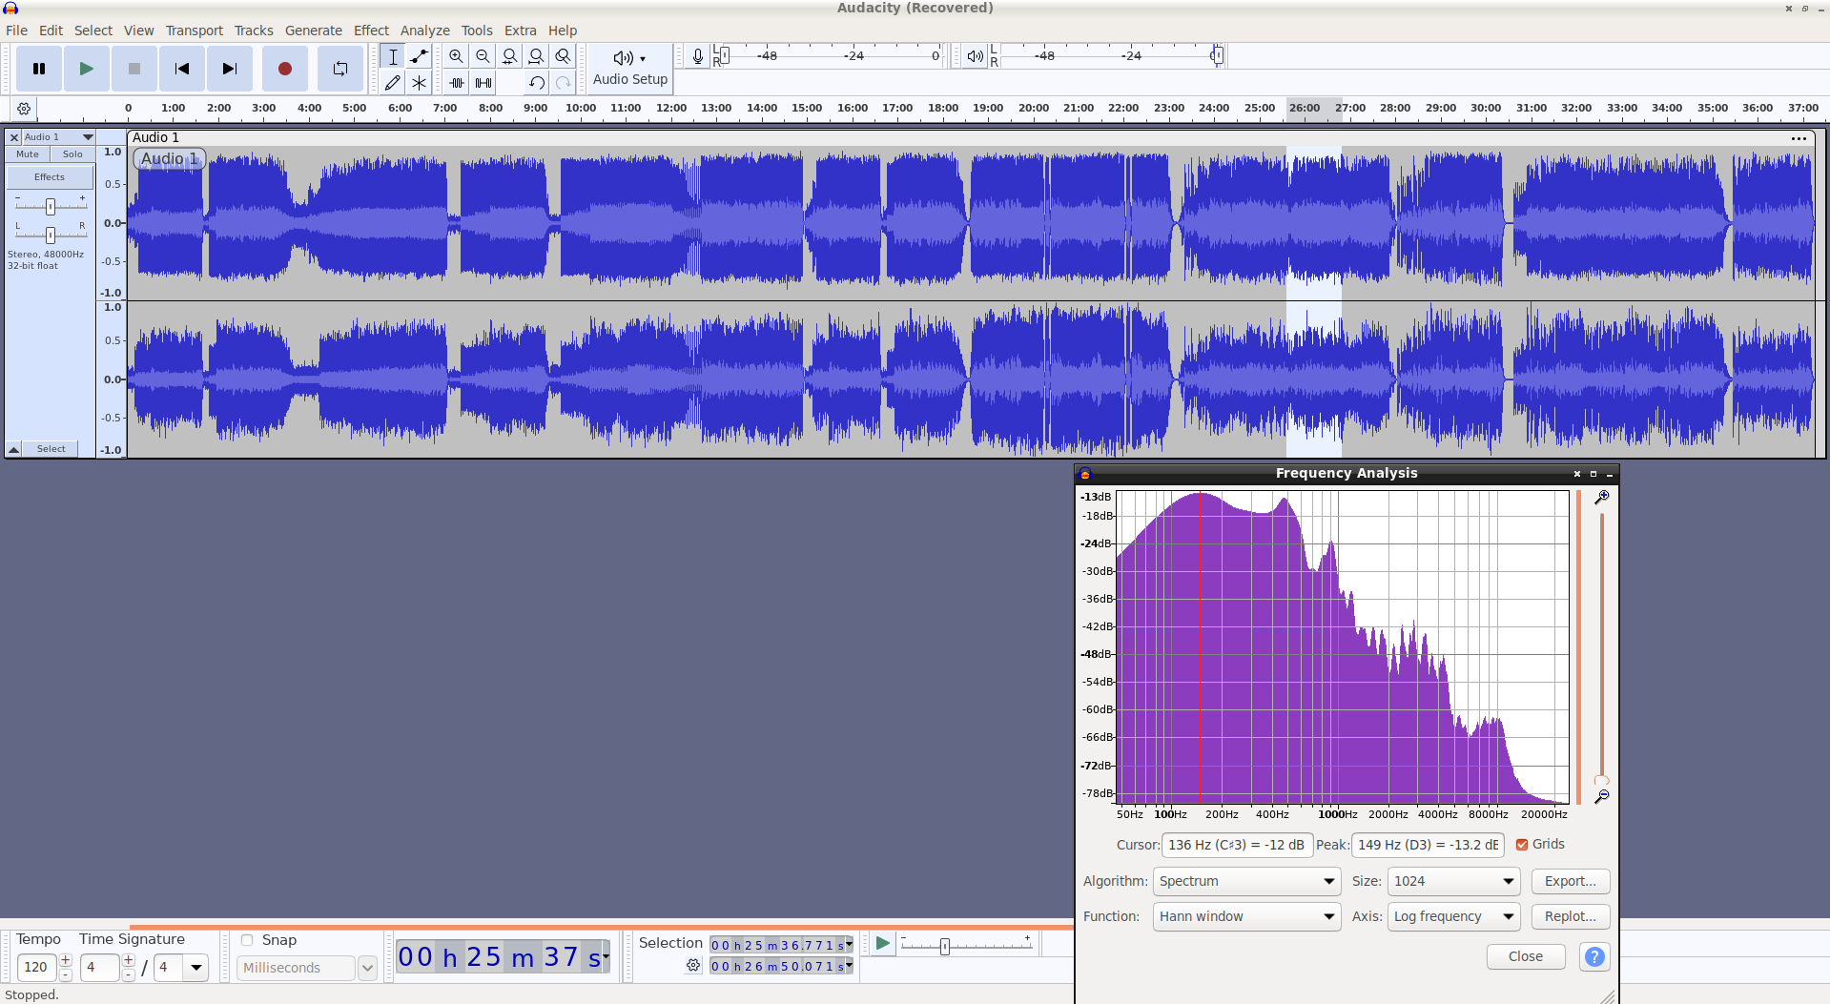
Task: Close the Frequency Analysis dialog
Action: [x=1526, y=956]
